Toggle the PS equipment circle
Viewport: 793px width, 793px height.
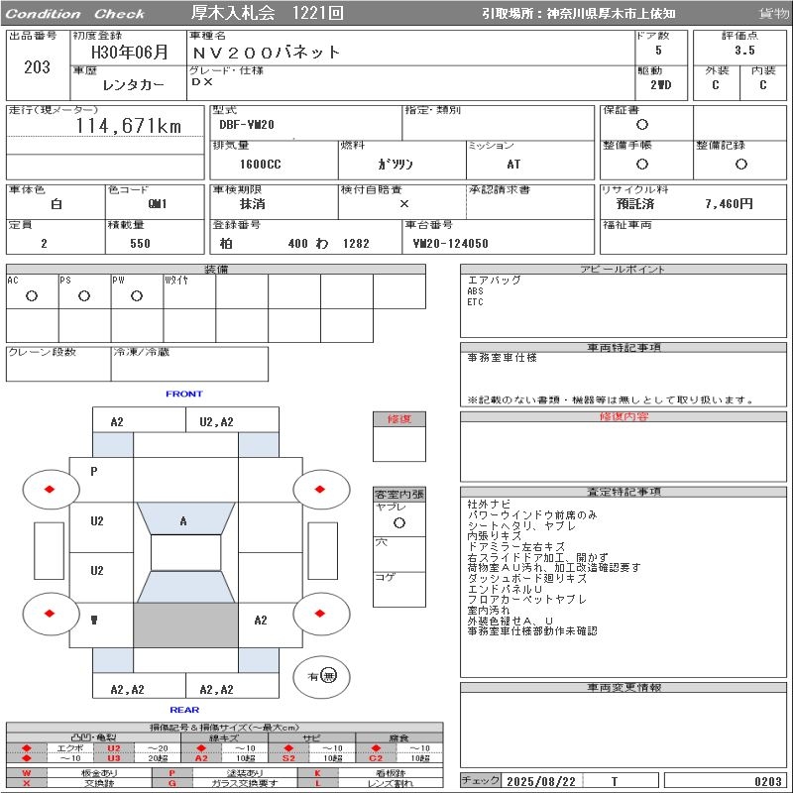pos(84,295)
